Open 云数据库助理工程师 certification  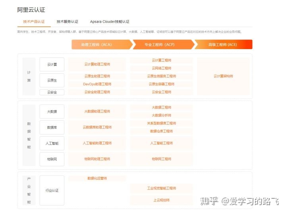[x=97, y=127]
